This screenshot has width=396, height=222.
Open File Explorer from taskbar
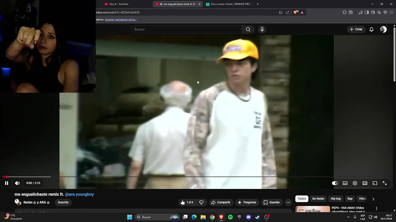point(203,217)
